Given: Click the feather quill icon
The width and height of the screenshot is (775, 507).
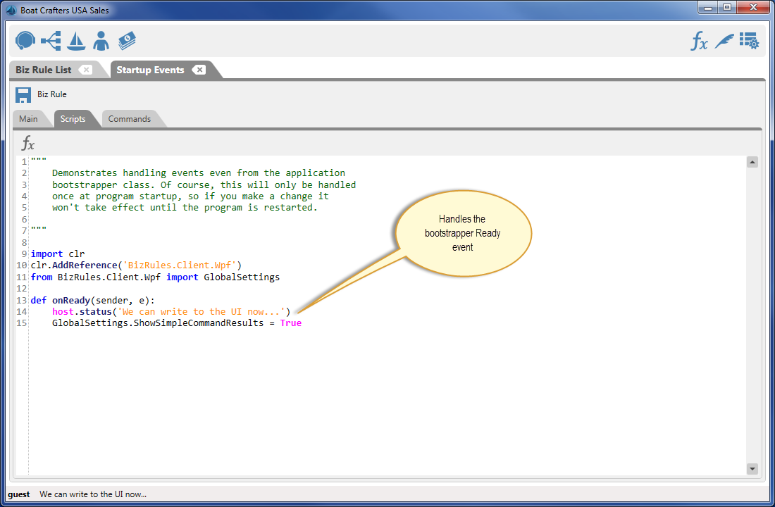Looking at the screenshot, I should pos(724,41).
